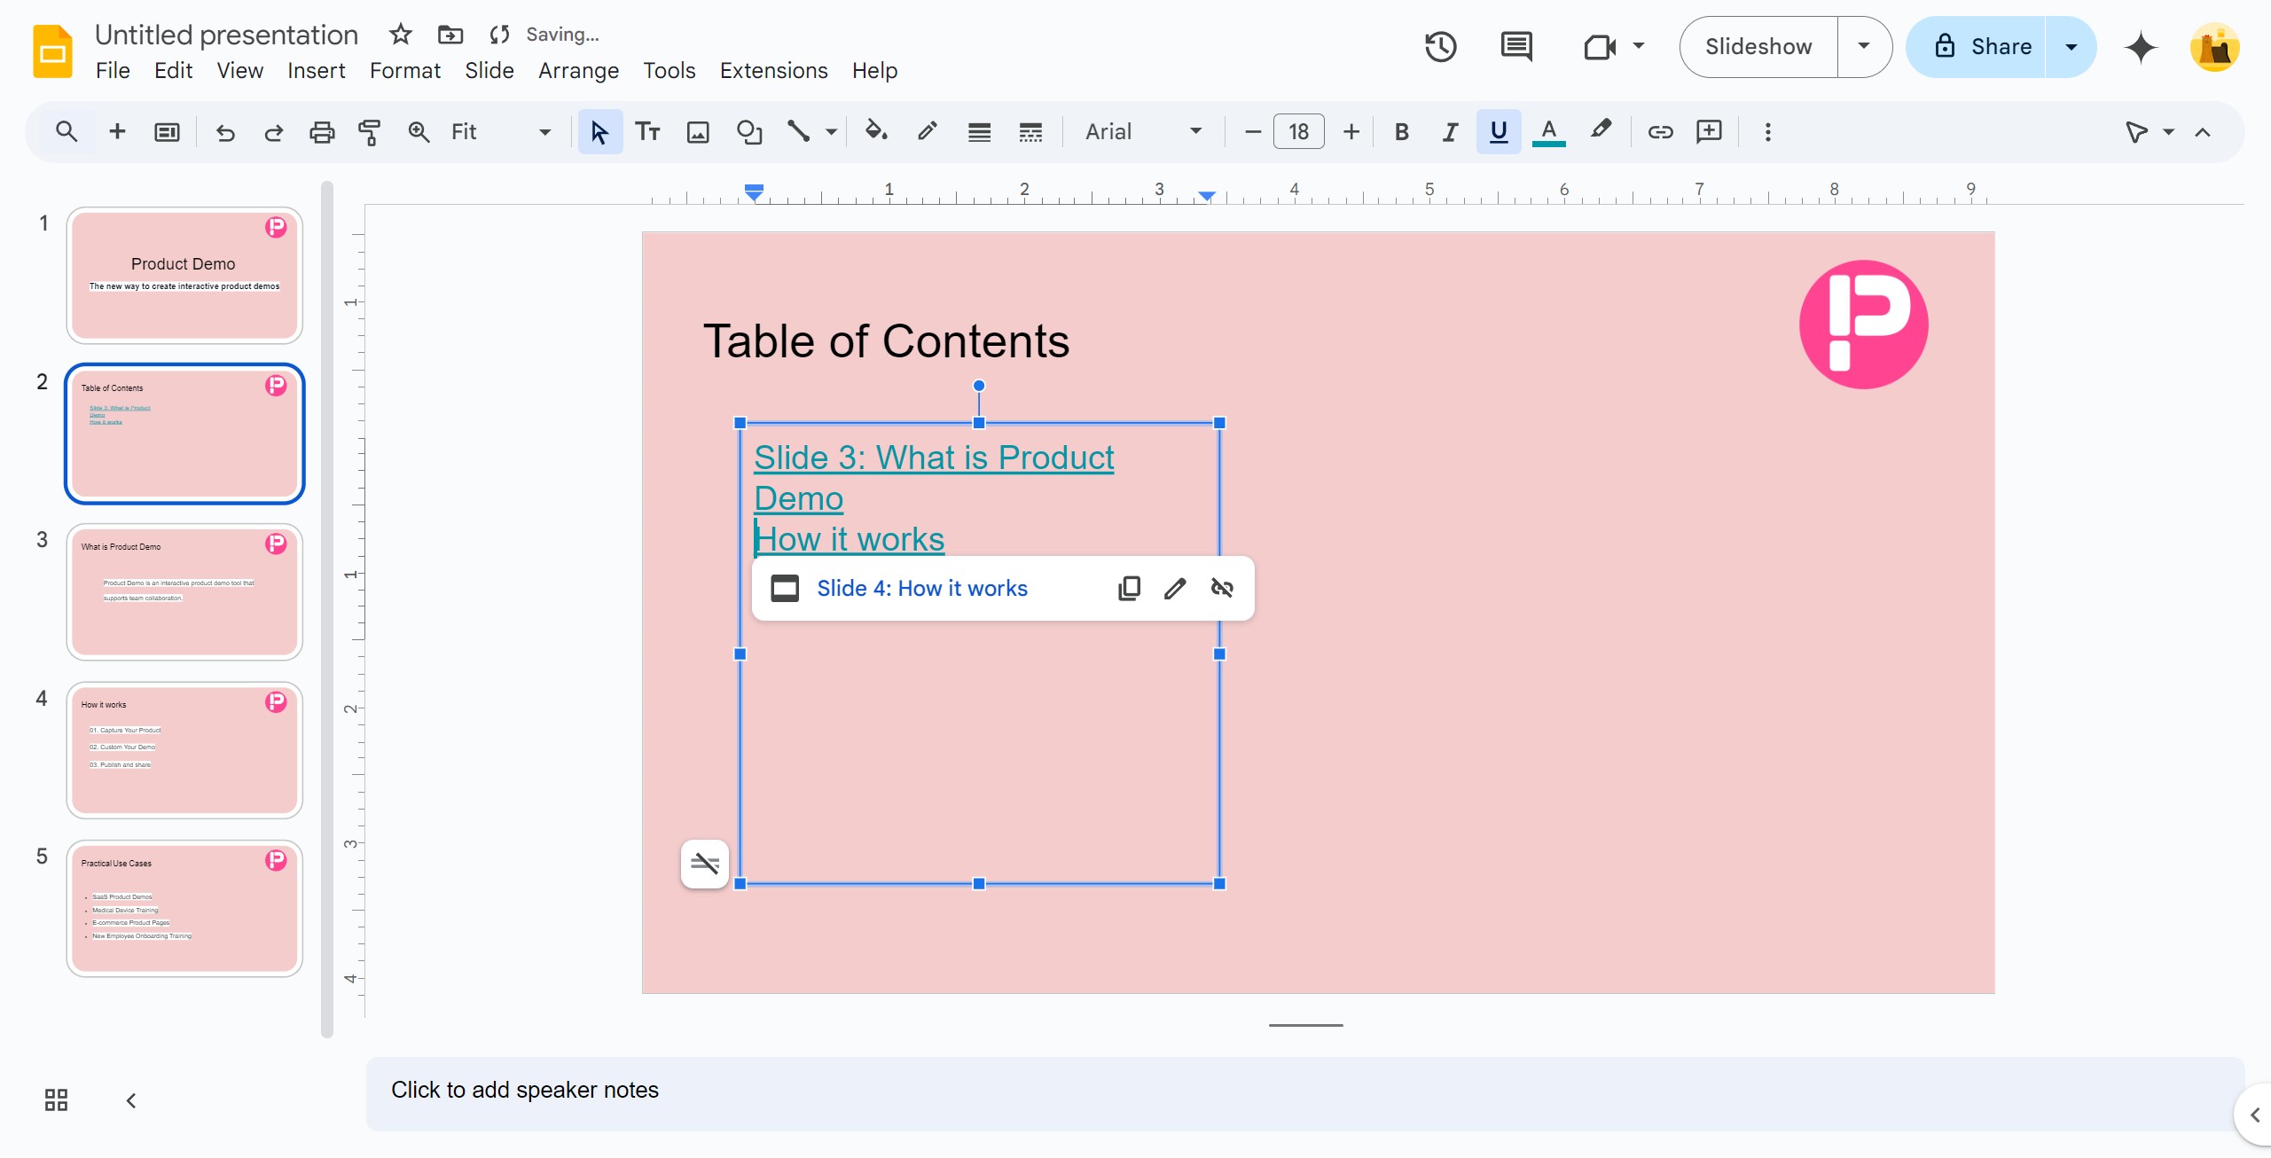Click the highlight color marker
The width and height of the screenshot is (2271, 1158).
tap(1601, 131)
